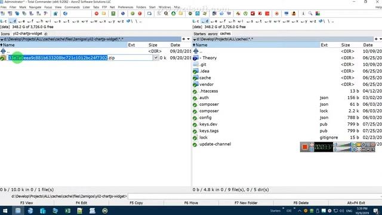Screen dimensions: 382x215
Task: Show hidden system tray icons
Action: [x=300, y=211]
